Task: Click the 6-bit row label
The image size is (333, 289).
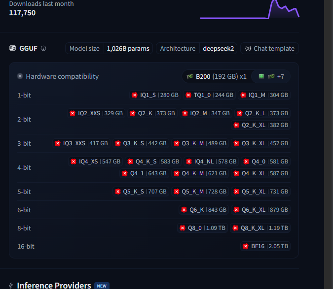Action: [24, 210]
